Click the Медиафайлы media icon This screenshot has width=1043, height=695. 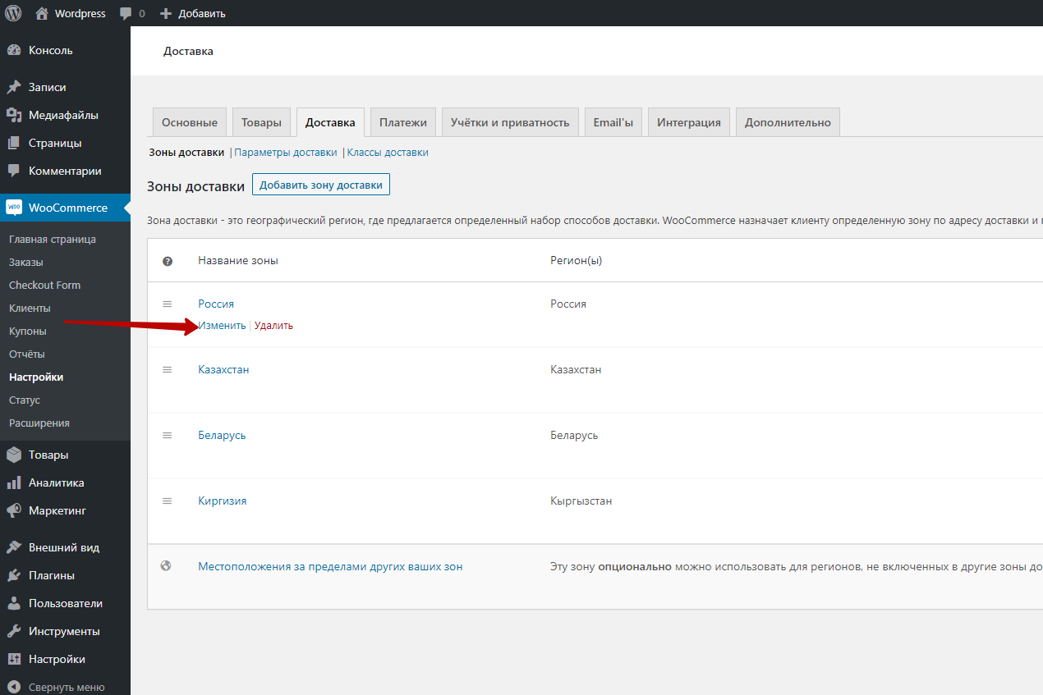[14, 115]
